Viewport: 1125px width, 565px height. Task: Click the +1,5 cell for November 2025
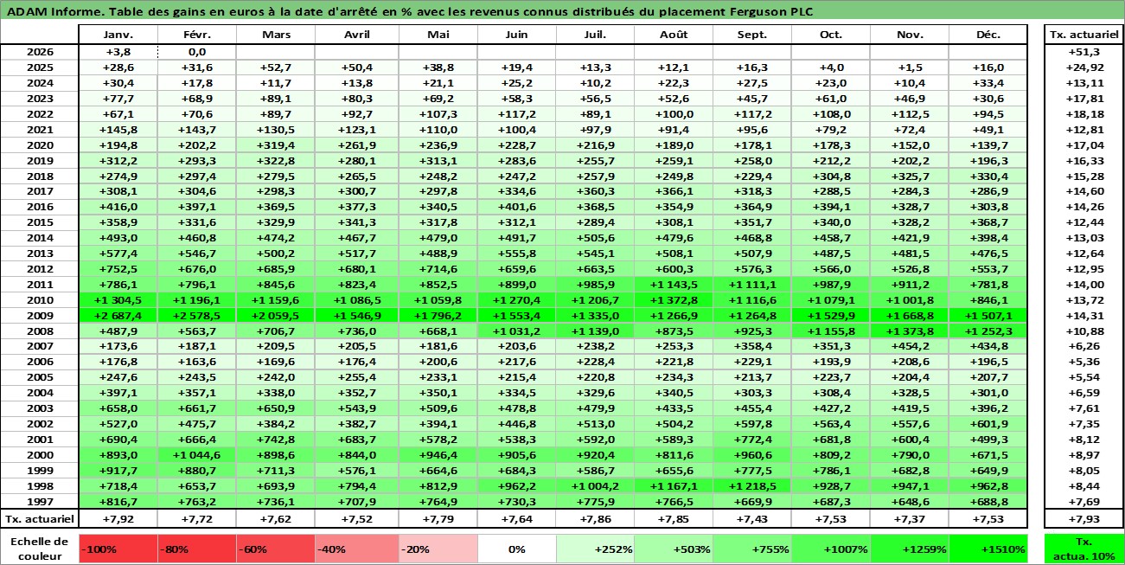point(910,67)
